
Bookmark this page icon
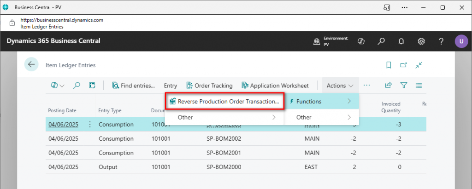click(x=389, y=65)
